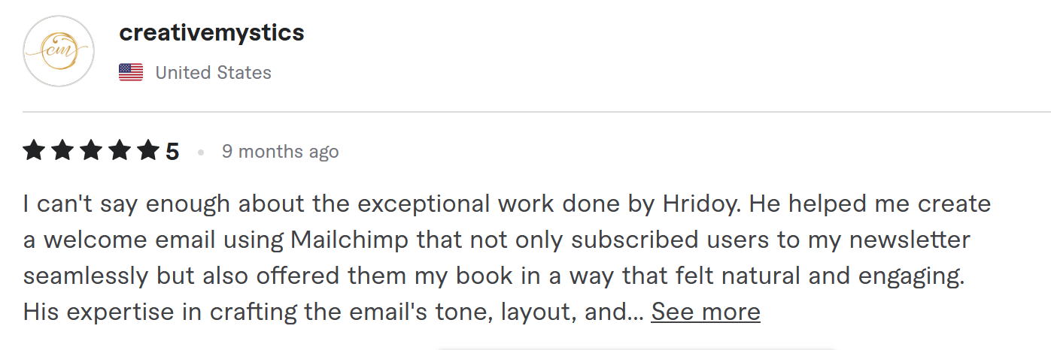Click the review line starting 'I can't say'
This screenshot has height=350, width=1051.
(507, 204)
